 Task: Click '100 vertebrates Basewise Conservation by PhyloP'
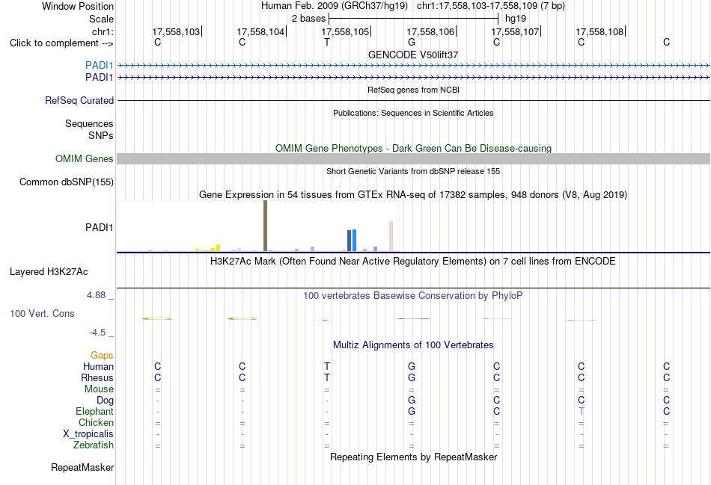point(413,296)
